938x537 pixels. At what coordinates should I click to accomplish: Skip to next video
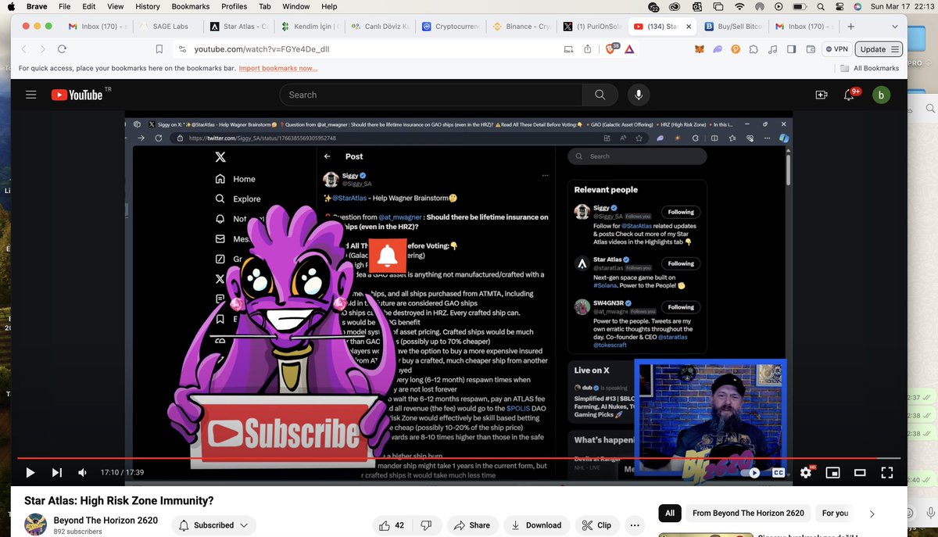(56, 472)
